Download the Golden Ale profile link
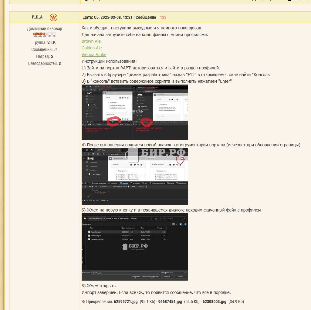This screenshot has width=311, height=310. point(92,48)
